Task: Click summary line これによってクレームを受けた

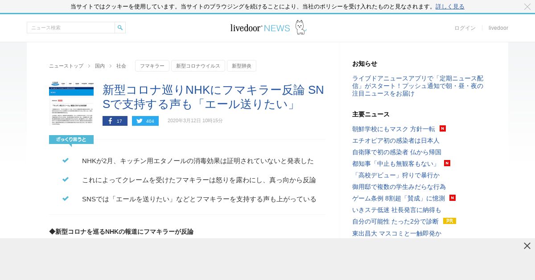Action: 199,180
